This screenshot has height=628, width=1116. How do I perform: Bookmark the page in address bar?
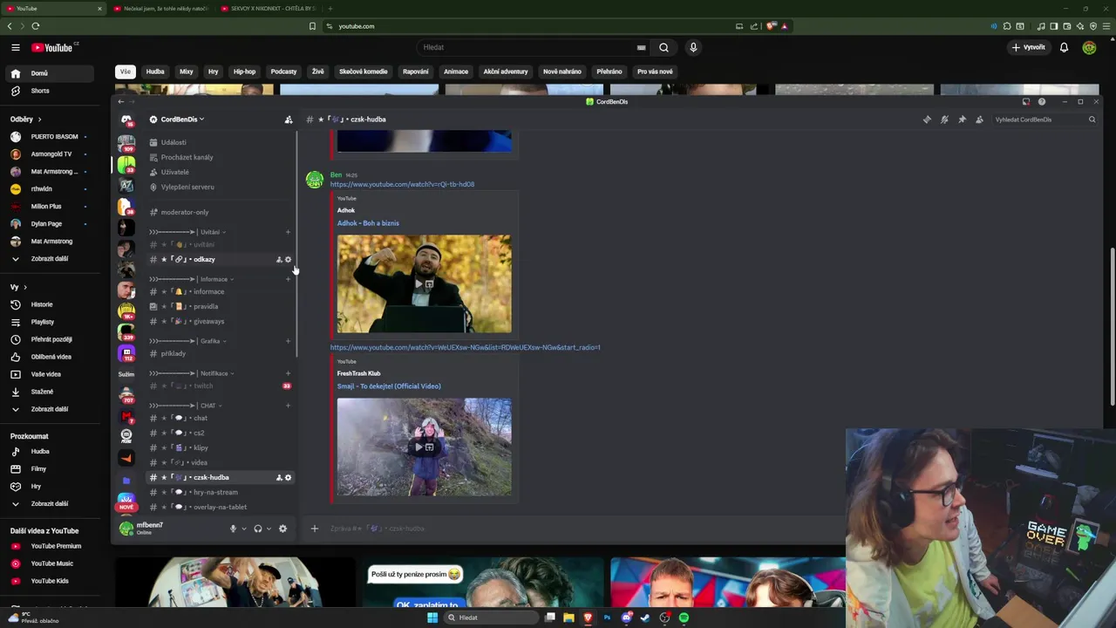pos(312,26)
